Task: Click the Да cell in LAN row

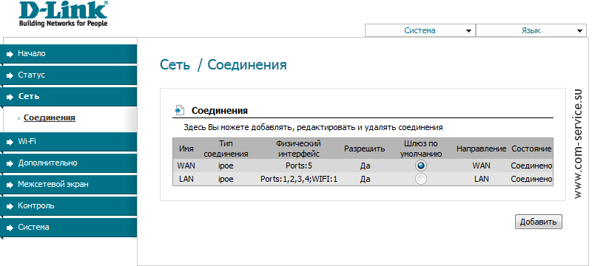Action: click(365, 180)
